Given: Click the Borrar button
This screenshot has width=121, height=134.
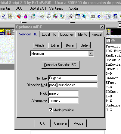Looking at the screenshot, I should [70, 45].
